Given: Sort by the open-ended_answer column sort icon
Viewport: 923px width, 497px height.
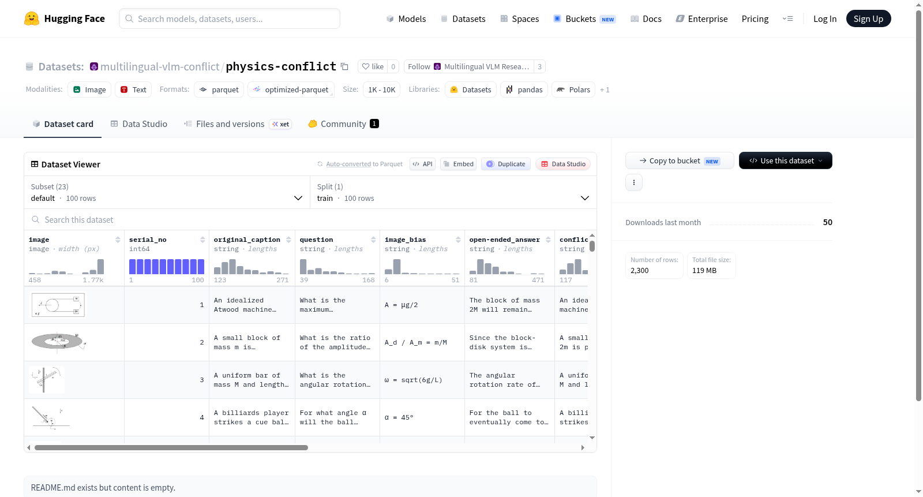Looking at the screenshot, I should tap(548, 240).
